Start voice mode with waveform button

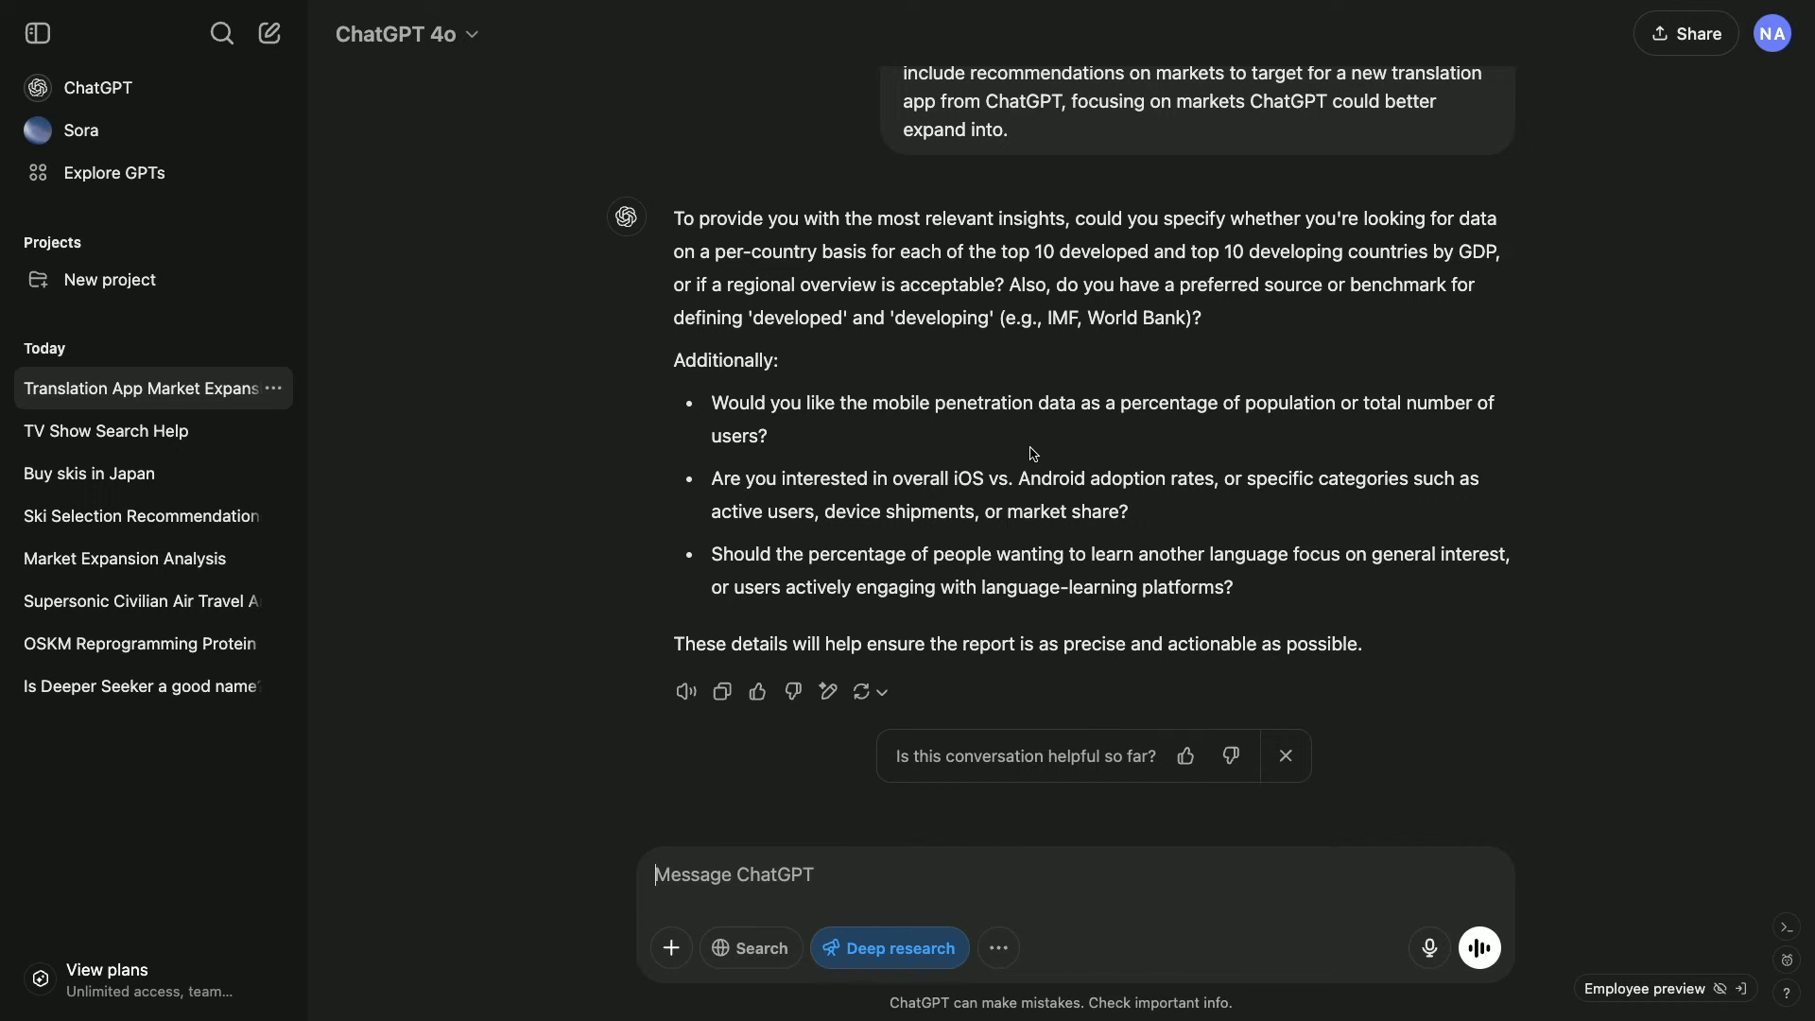(1479, 948)
